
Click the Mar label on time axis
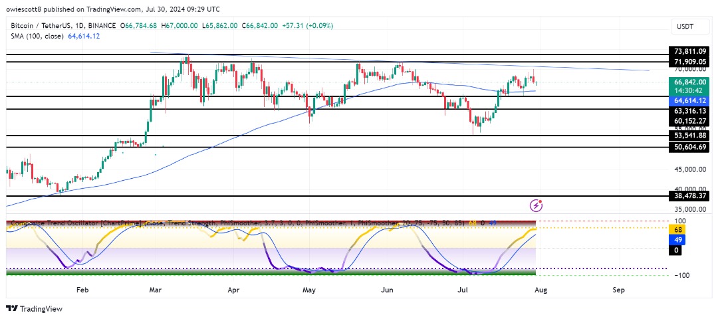(156, 290)
